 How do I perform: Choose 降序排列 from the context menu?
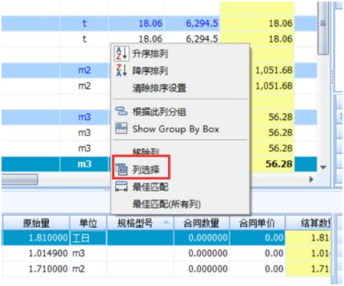150,70
